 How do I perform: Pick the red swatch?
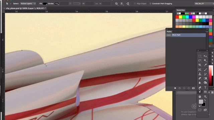click(177, 17)
